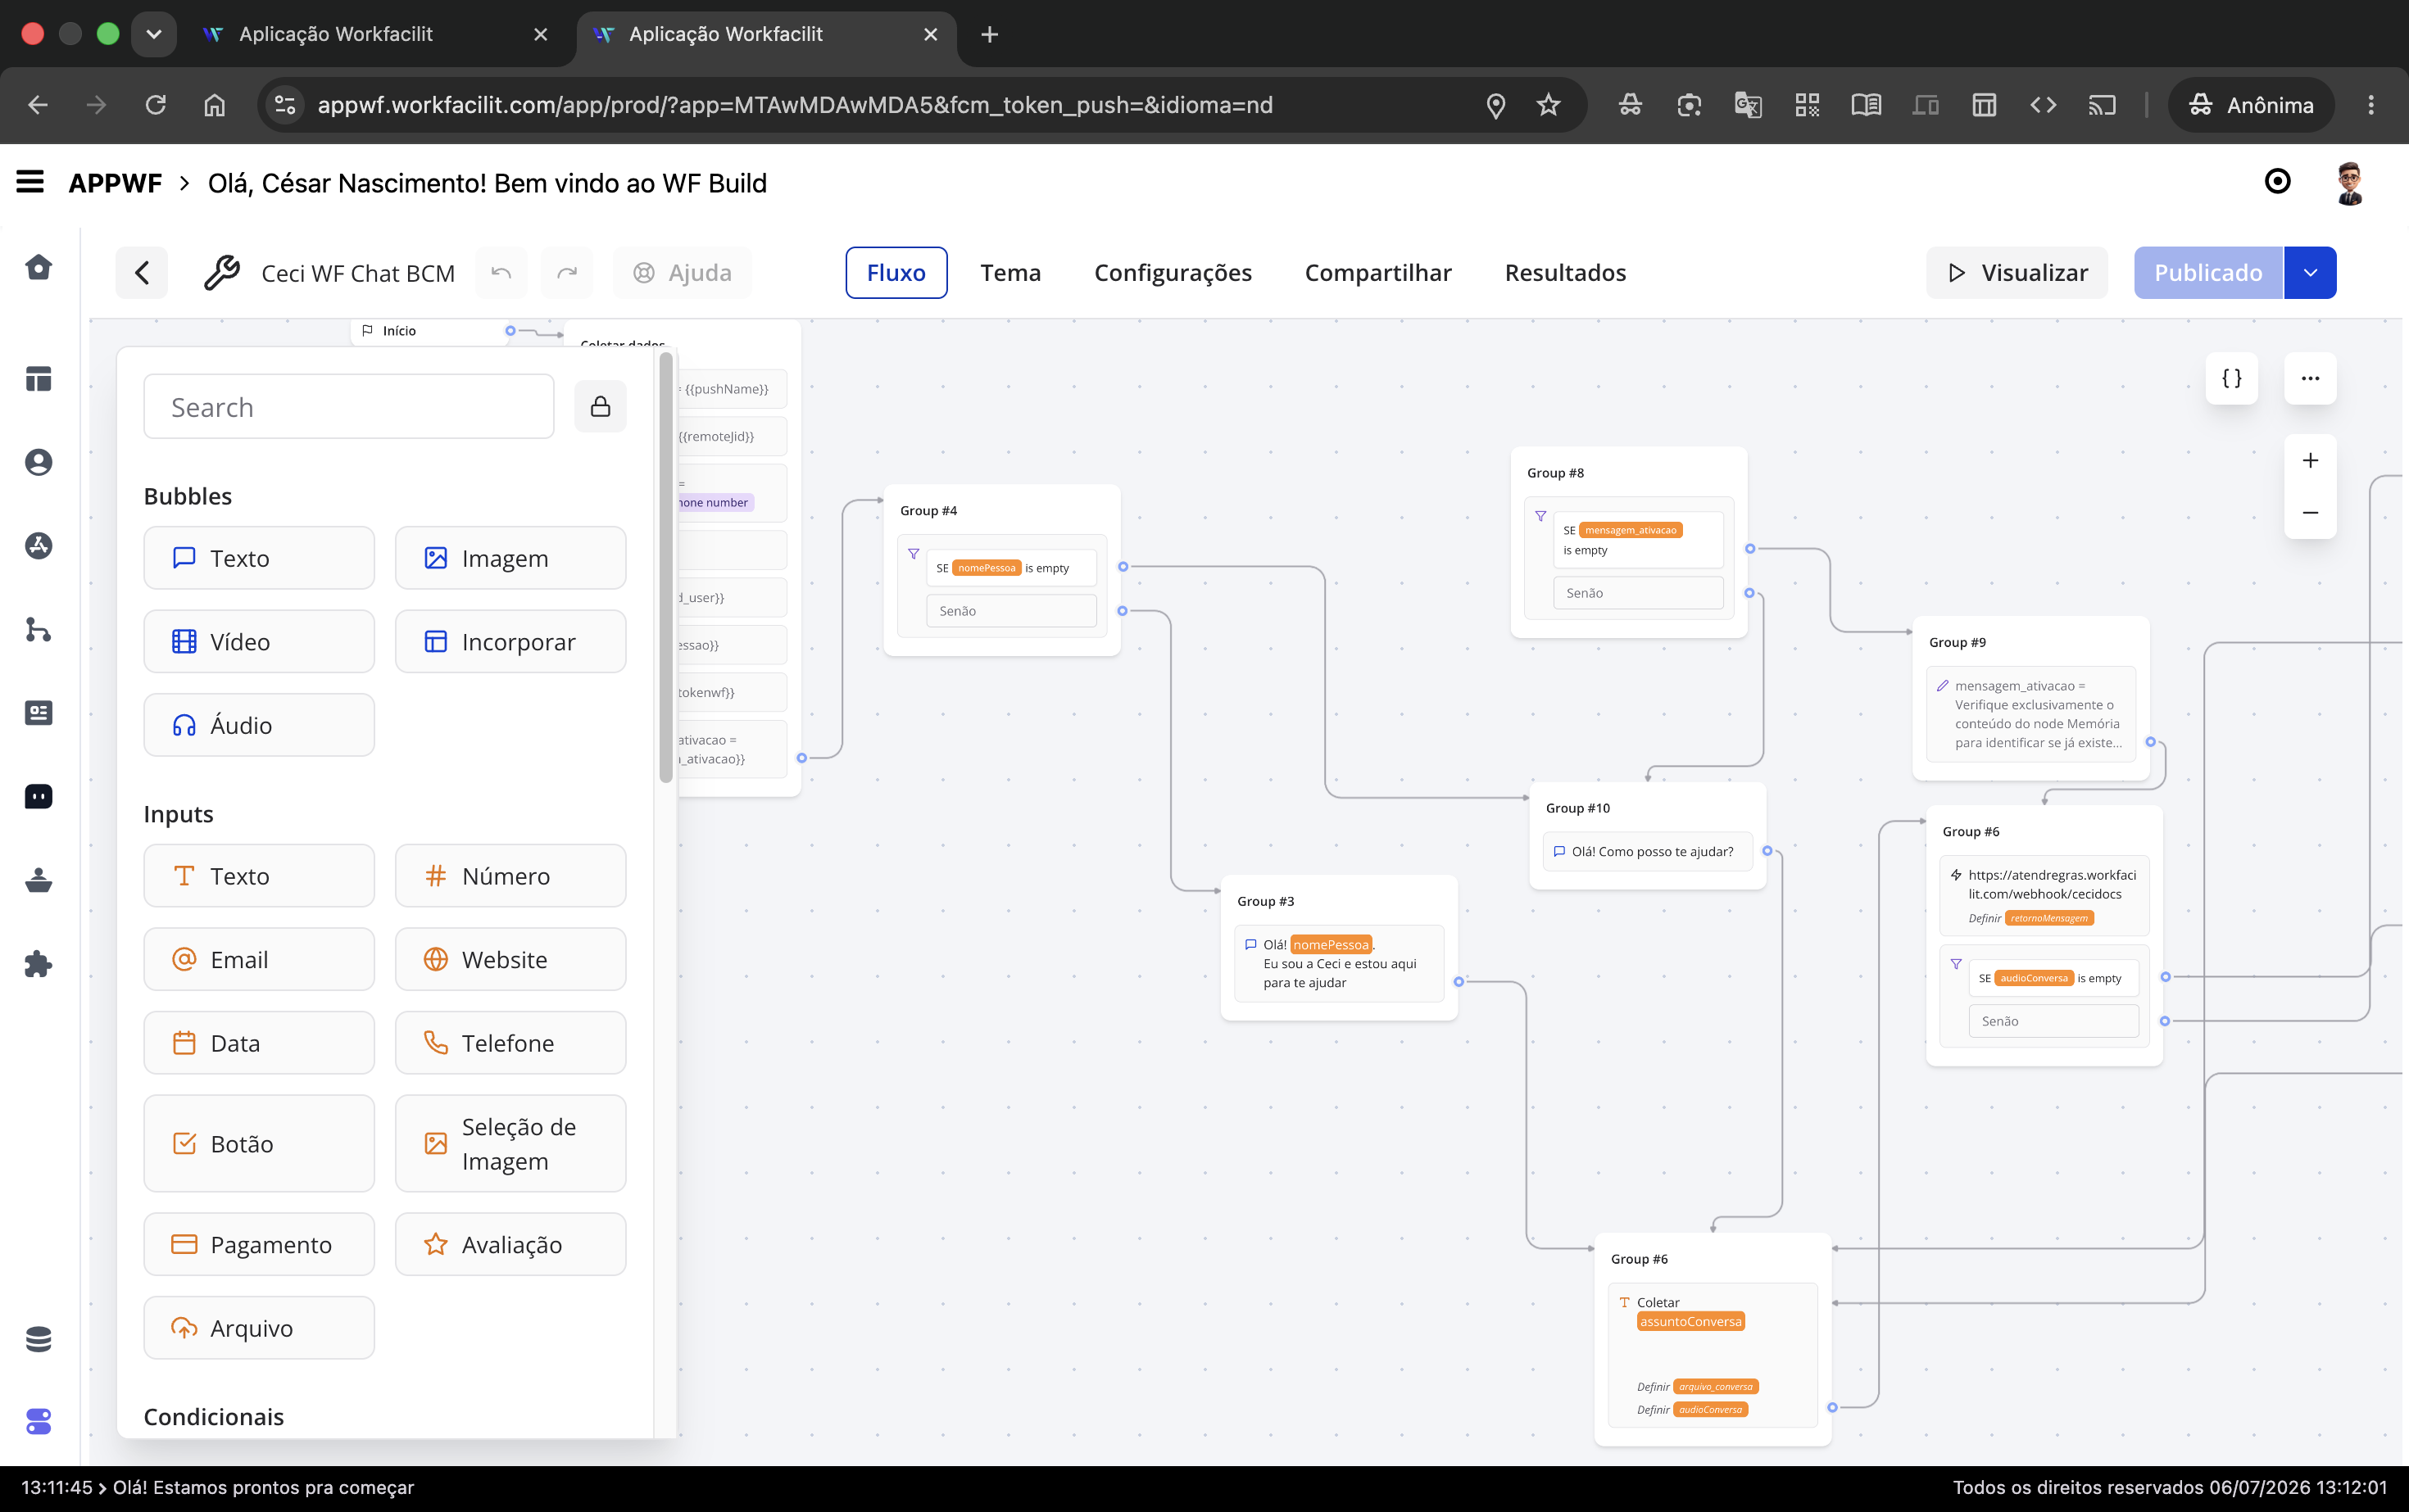Select the Texto input block
Screen dimensions: 2409x1512
pyautogui.click(x=259, y=876)
